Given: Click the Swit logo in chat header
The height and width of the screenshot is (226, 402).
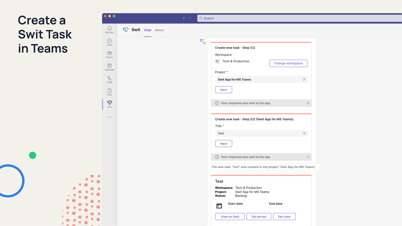Looking at the screenshot, I should pyautogui.click(x=126, y=30).
